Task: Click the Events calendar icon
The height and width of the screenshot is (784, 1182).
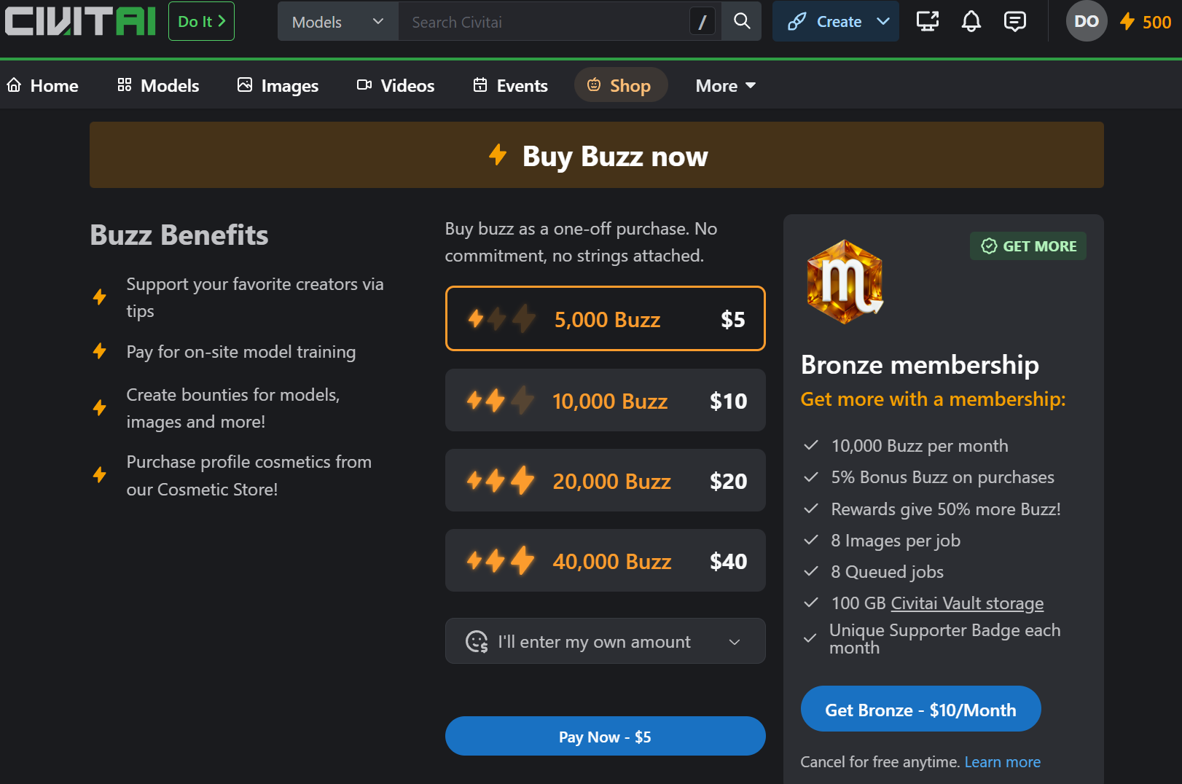Action: click(480, 85)
